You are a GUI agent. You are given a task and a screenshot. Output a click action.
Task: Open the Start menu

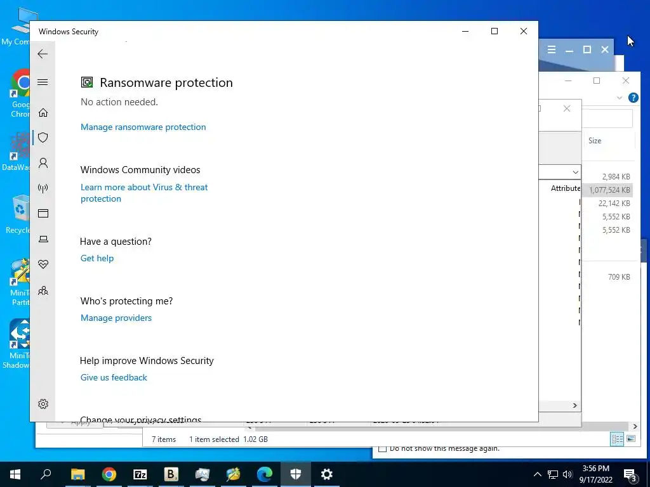[x=15, y=474]
